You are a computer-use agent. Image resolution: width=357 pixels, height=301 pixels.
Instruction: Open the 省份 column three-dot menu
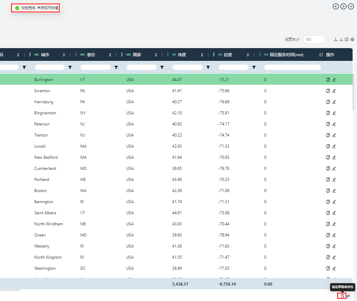tap(116, 55)
